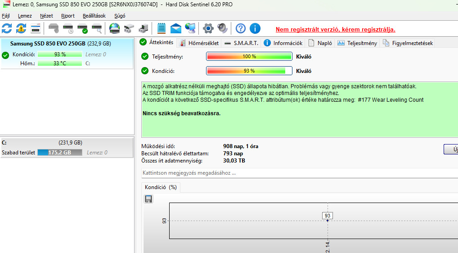Open the Napló tab
Viewport: 458px width, 253px height.
pyautogui.click(x=321, y=43)
